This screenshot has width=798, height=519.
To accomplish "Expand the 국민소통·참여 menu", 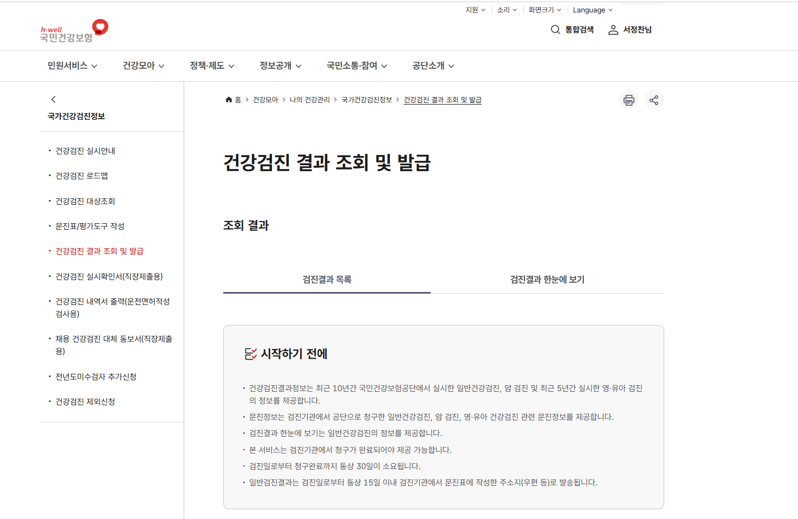I will pyautogui.click(x=357, y=66).
